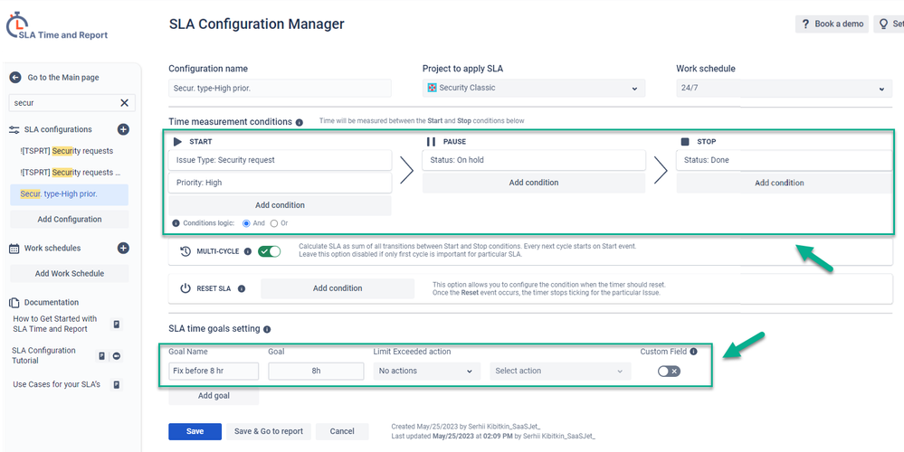
Task: Add a RESET SLA condition
Action: point(338,288)
